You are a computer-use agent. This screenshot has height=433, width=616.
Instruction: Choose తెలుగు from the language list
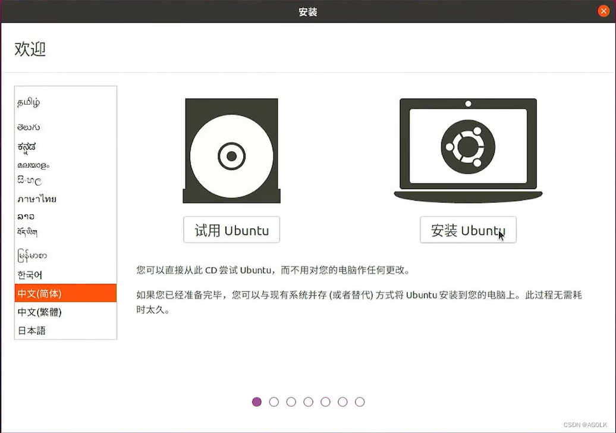(x=65, y=127)
